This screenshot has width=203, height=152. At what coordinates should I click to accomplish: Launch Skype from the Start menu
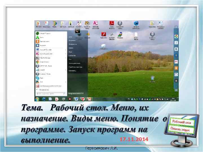pyautogui.click(x=51, y=78)
